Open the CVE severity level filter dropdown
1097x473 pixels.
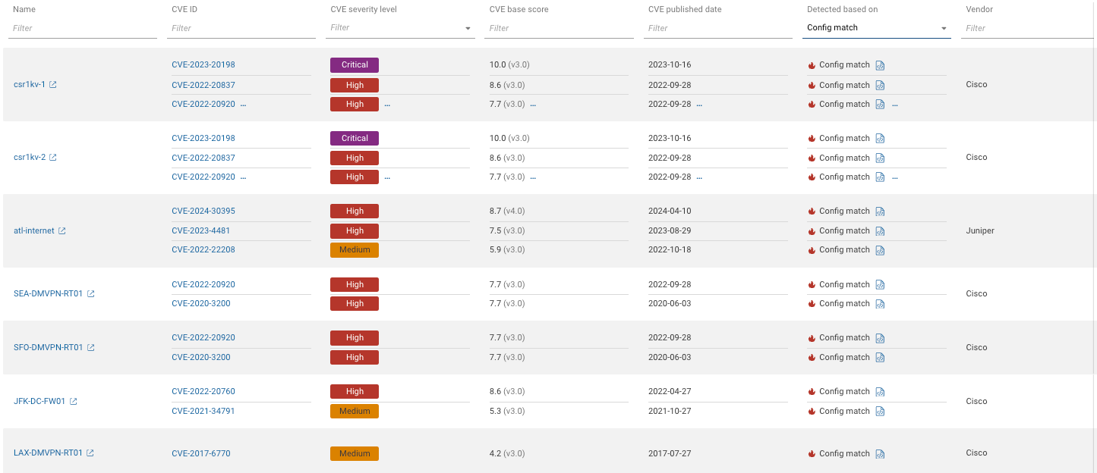[467, 28]
